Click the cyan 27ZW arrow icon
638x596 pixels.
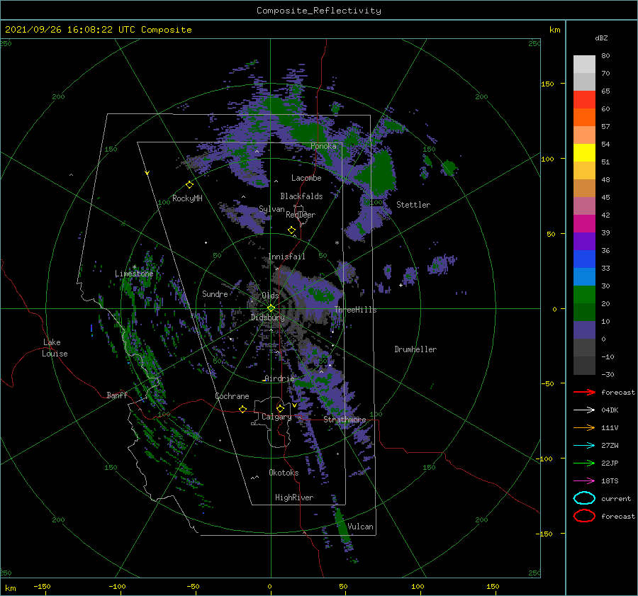click(x=584, y=446)
